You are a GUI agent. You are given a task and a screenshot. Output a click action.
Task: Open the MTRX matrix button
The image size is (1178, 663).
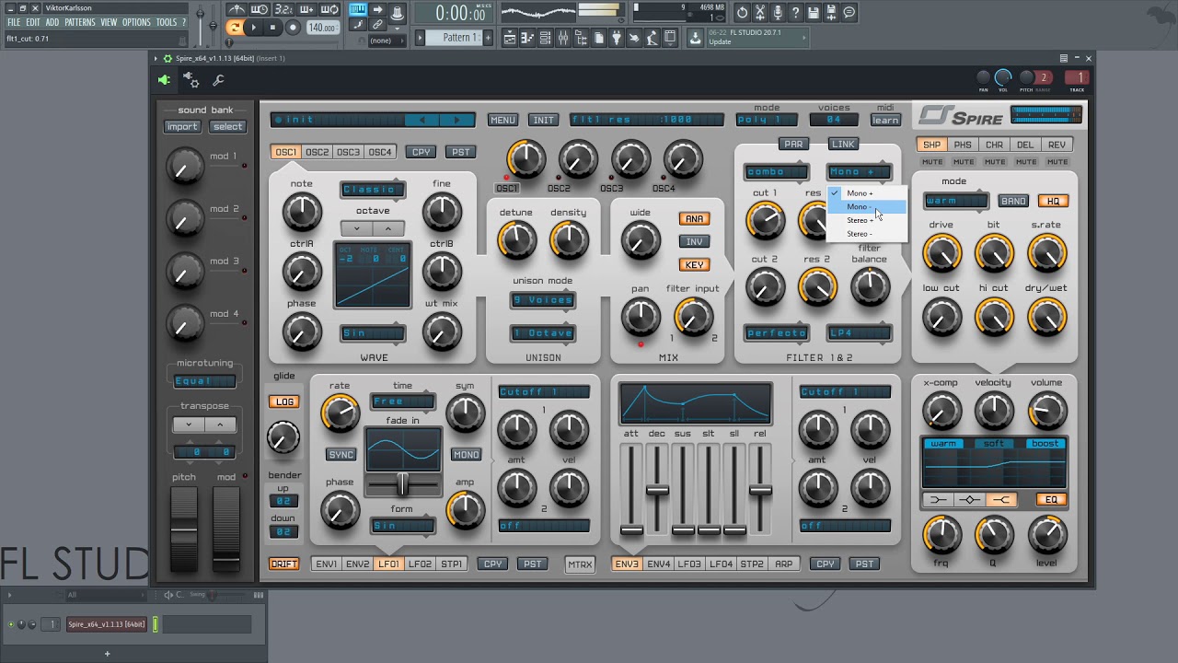580,564
